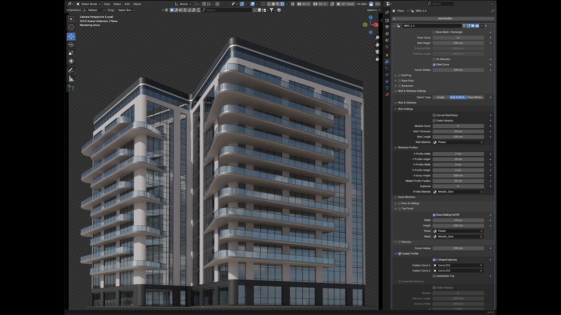Viewport: 561px width, 315px height.
Task: Uncheck the Fillet Curve checkbox
Action: 434,64
